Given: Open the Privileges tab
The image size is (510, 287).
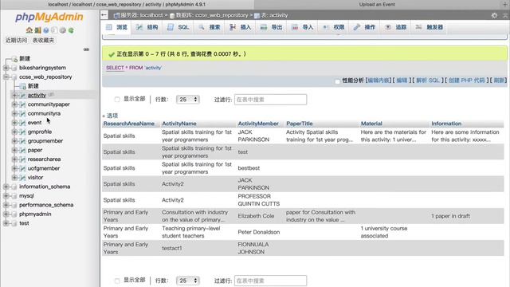Looking at the screenshot, I should click(x=334, y=27).
